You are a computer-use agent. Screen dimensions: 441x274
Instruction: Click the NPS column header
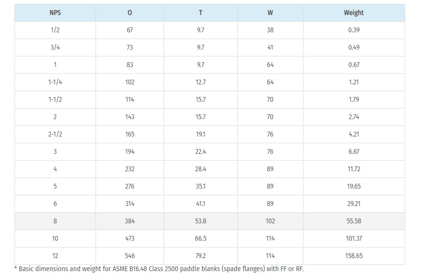pos(55,13)
